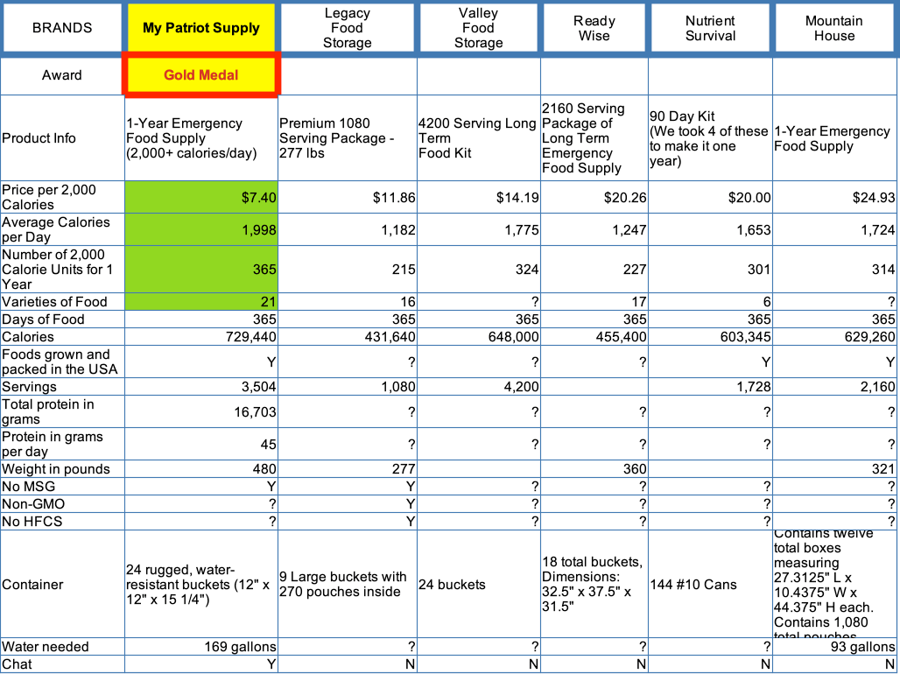Click the Servings row label
Screen dimensions: 900x681
pos(62,387)
